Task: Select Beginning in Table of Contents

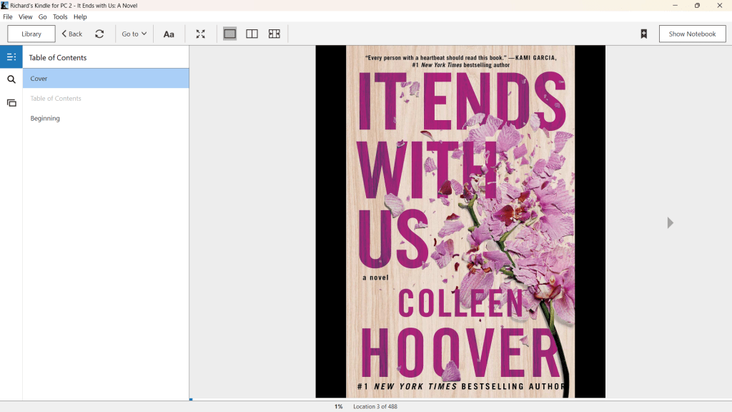Action: [x=45, y=119]
